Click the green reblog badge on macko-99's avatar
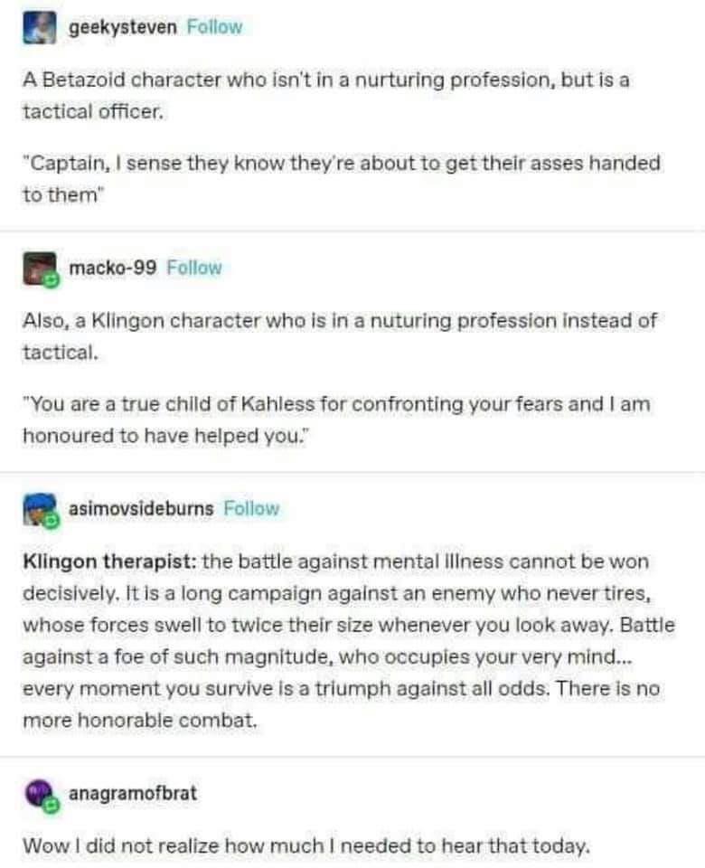This screenshot has height=868, width=705. (51, 280)
